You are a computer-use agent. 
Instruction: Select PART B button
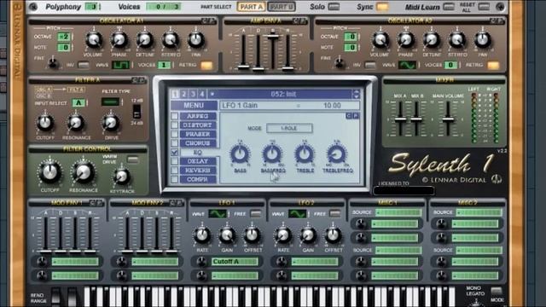point(282,7)
